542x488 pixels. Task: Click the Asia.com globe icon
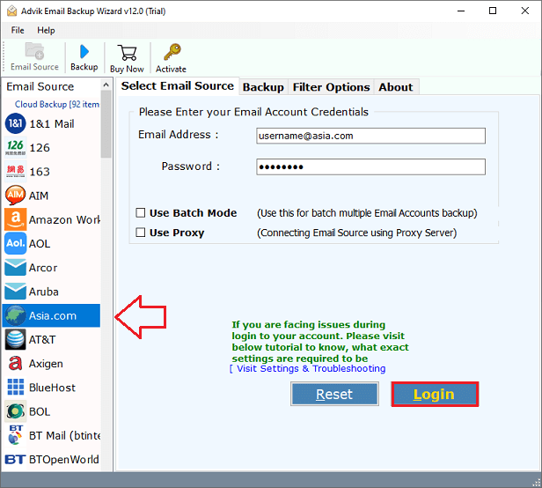click(15, 315)
